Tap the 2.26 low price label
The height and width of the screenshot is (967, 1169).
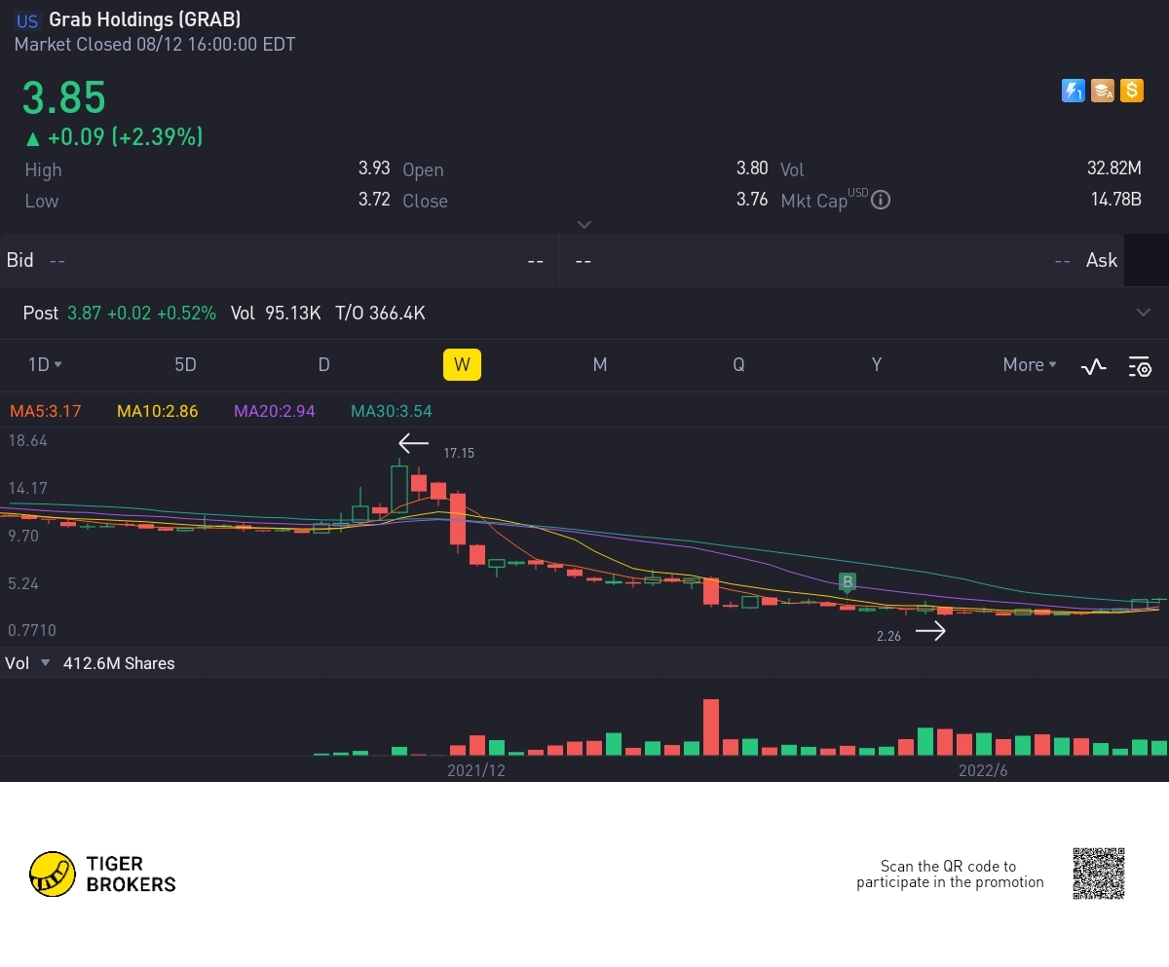click(x=888, y=636)
